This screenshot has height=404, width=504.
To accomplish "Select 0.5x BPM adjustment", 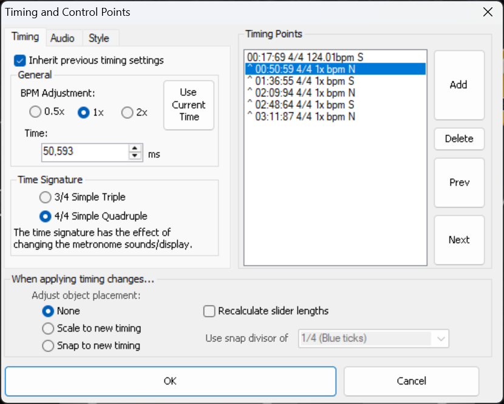I will (x=36, y=112).
